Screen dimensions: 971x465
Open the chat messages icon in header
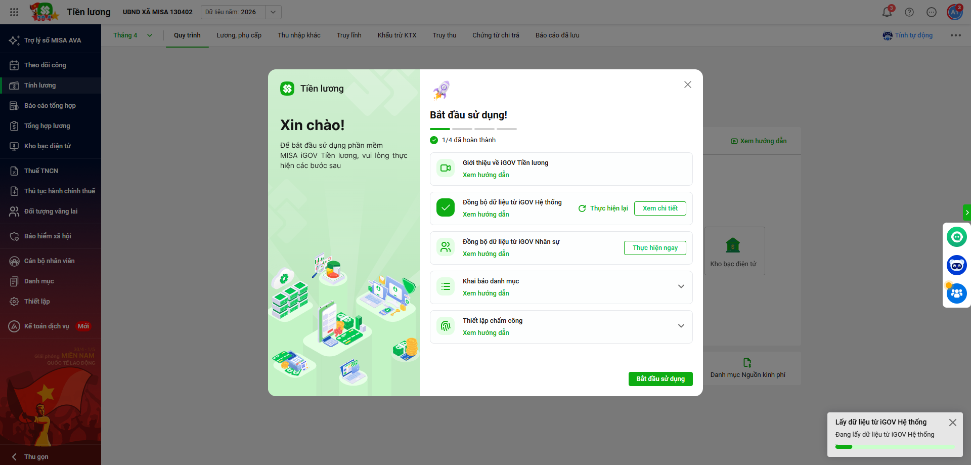[x=932, y=12]
